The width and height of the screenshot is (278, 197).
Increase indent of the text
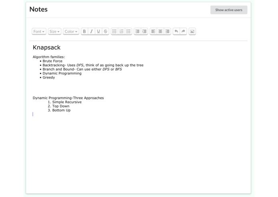click(x=144, y=32)
